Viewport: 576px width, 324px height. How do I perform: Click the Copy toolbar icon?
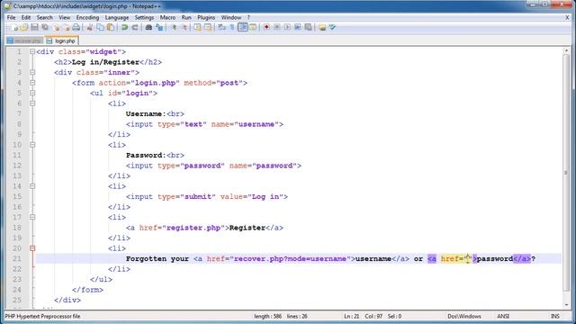(100, 28)
